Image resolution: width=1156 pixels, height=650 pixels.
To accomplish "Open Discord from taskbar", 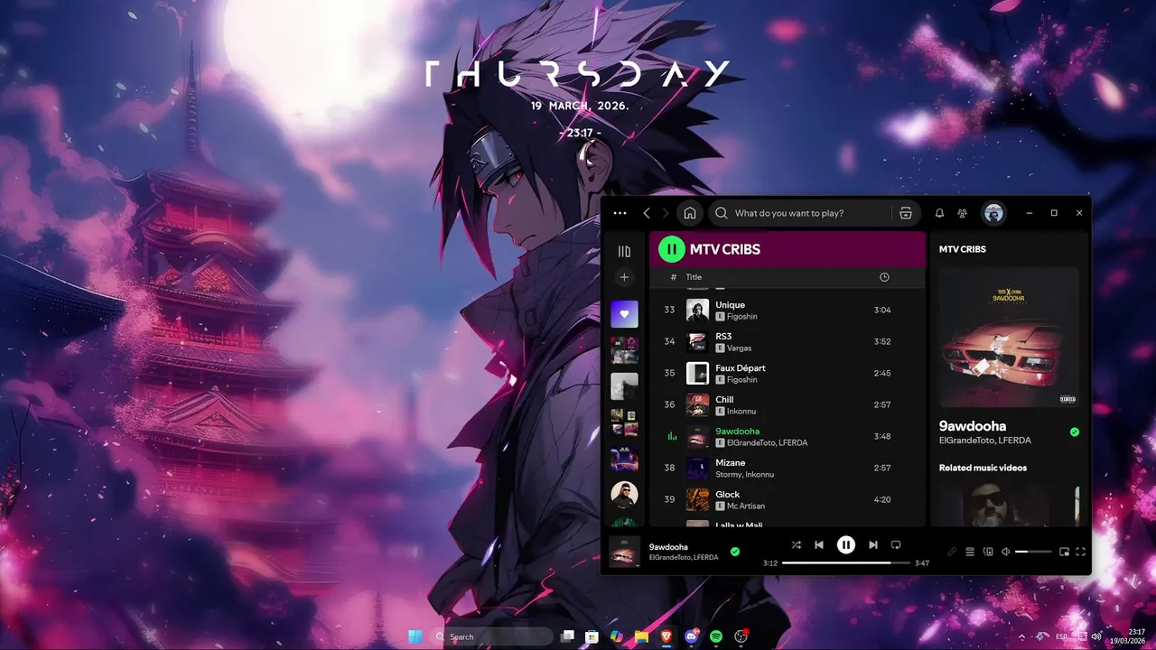I will click(692, 636).
